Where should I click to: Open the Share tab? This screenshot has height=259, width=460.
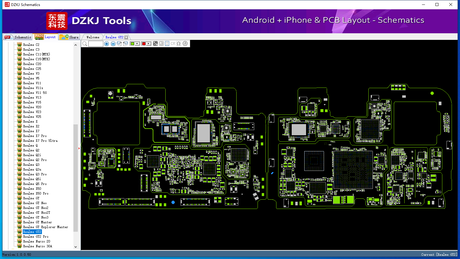69,37
